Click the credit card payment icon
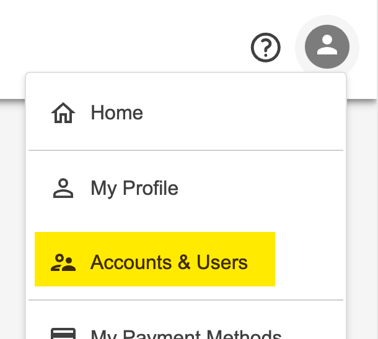This screenshot has width=378, height=339. pos(63,333)
